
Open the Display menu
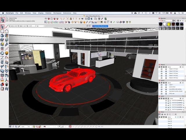click(x=41, y=13)
